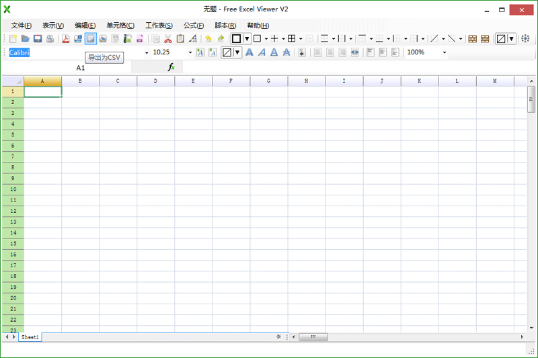
Task: Click the wrap text icon
Action: click(x=302, y=52)
